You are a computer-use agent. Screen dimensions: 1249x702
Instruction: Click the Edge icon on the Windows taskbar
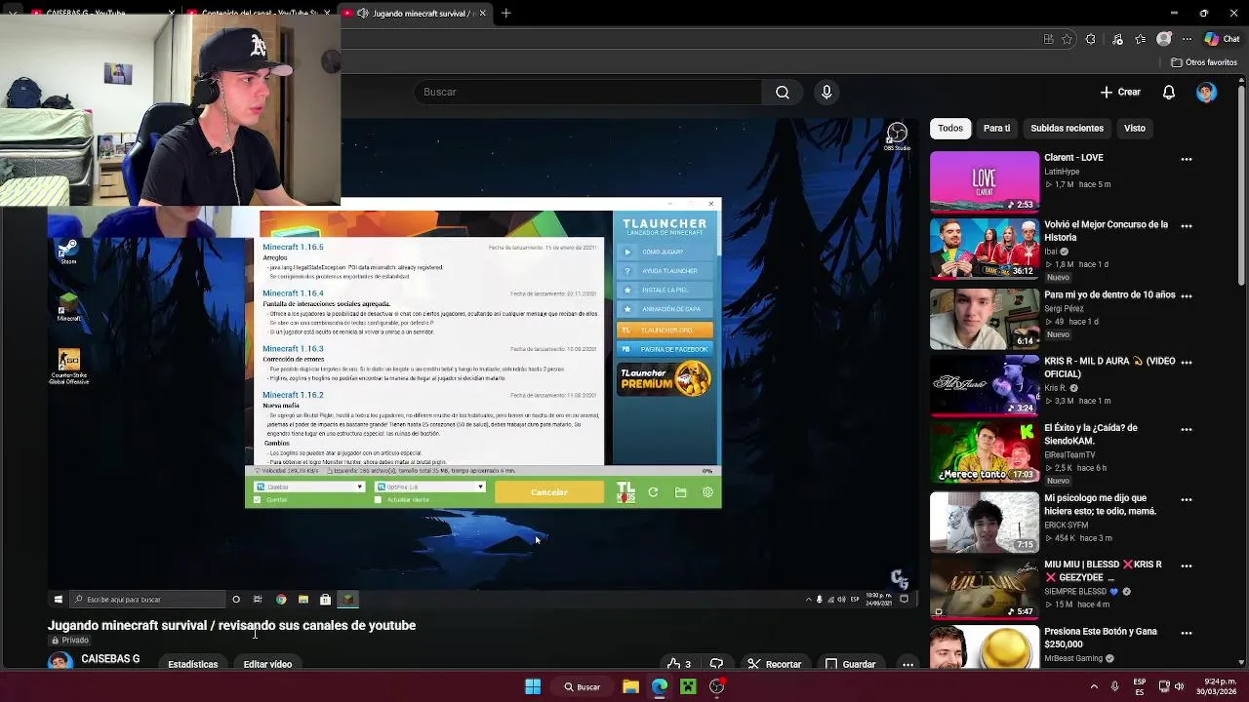coord(660,686)
